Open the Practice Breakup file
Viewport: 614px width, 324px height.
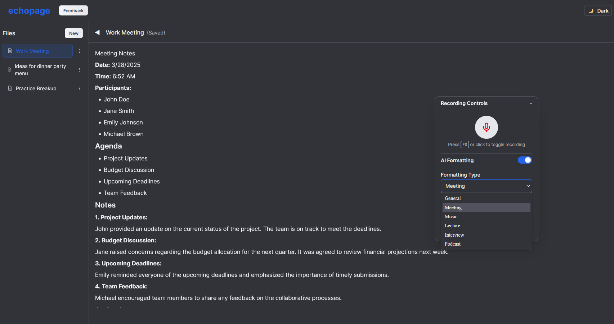coord(36,88)
